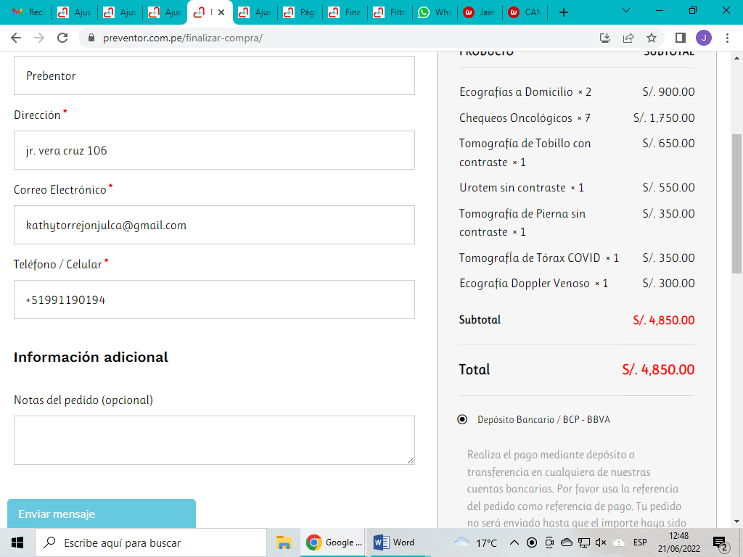Click the Teléfono / Celular field

click(214, 300)
